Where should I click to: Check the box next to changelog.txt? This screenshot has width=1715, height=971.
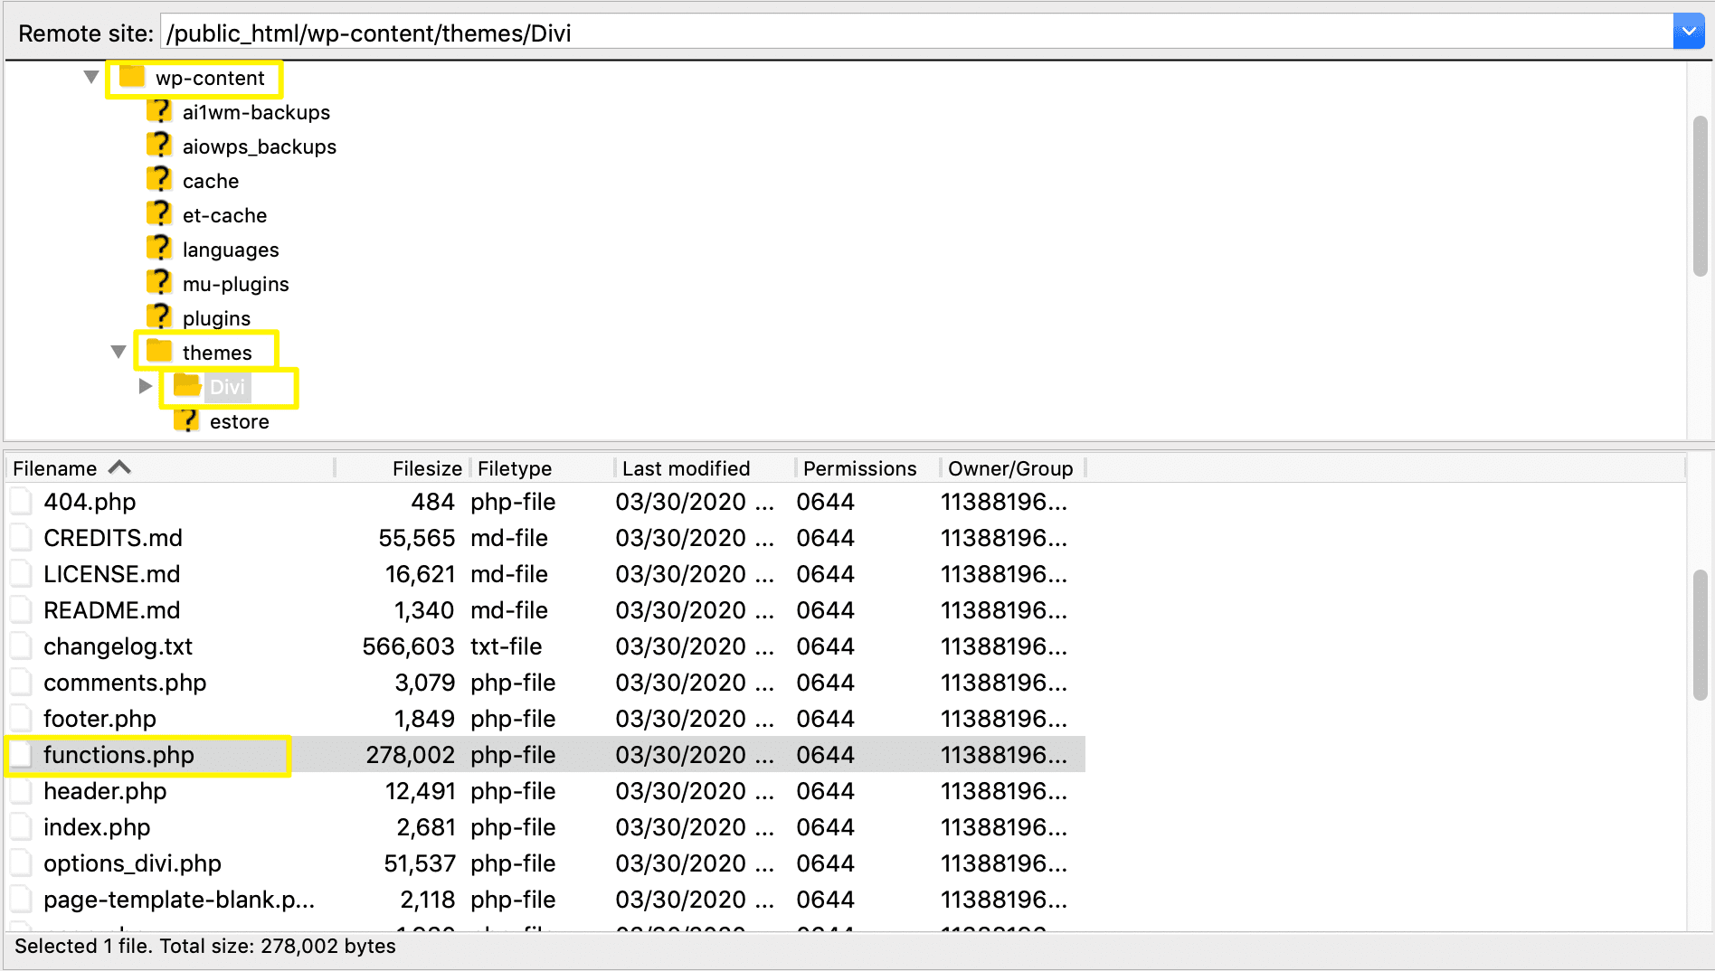coord(21,646)
